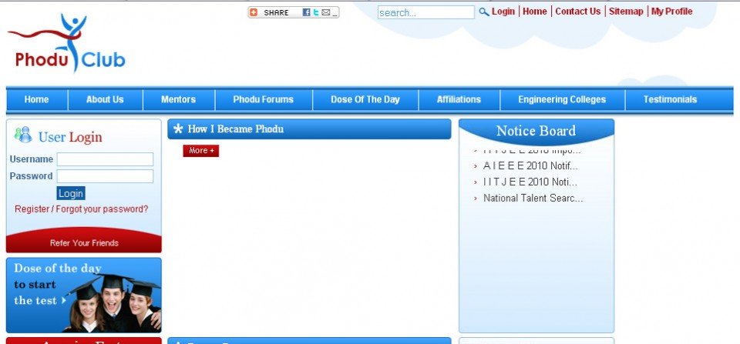Click the magnifying glass search icon
The width and height of the screenshot is (740, 344).
[x=483, y=12]
